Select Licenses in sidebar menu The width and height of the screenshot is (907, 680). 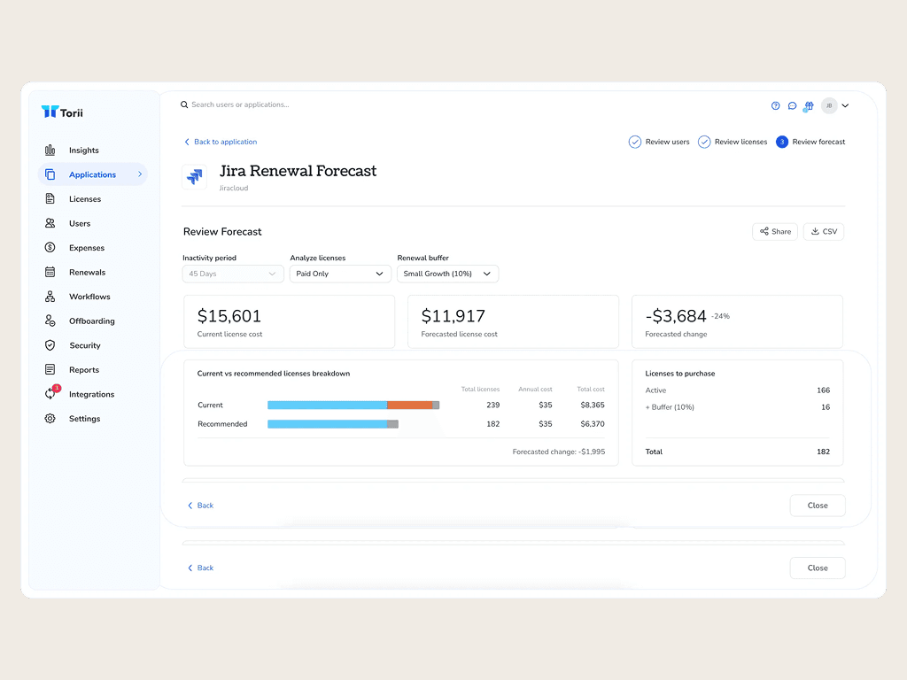[x=85, y=199]
